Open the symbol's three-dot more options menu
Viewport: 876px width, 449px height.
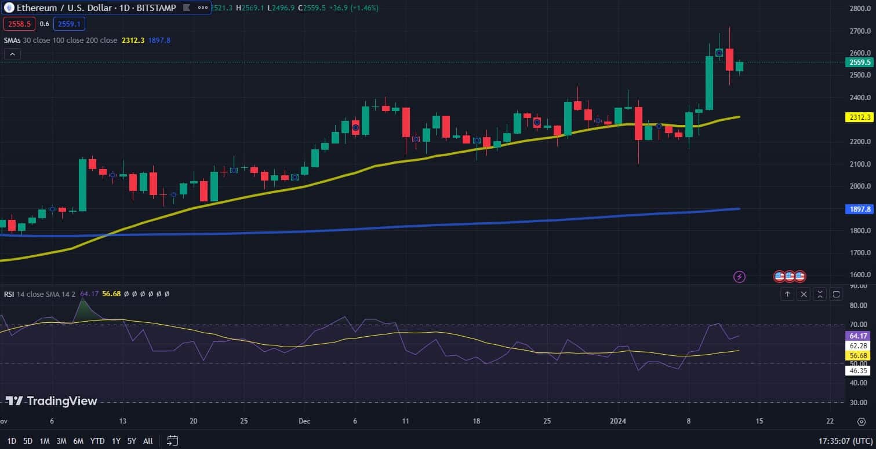(200, 8)
